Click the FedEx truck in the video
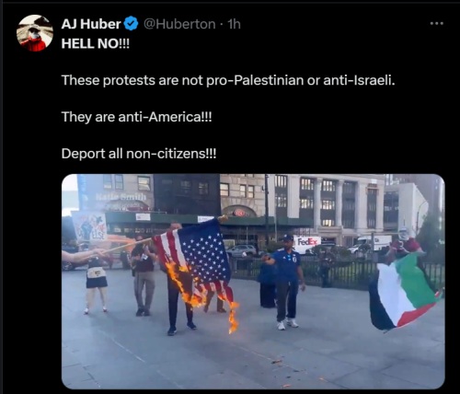 pos(307,244)
